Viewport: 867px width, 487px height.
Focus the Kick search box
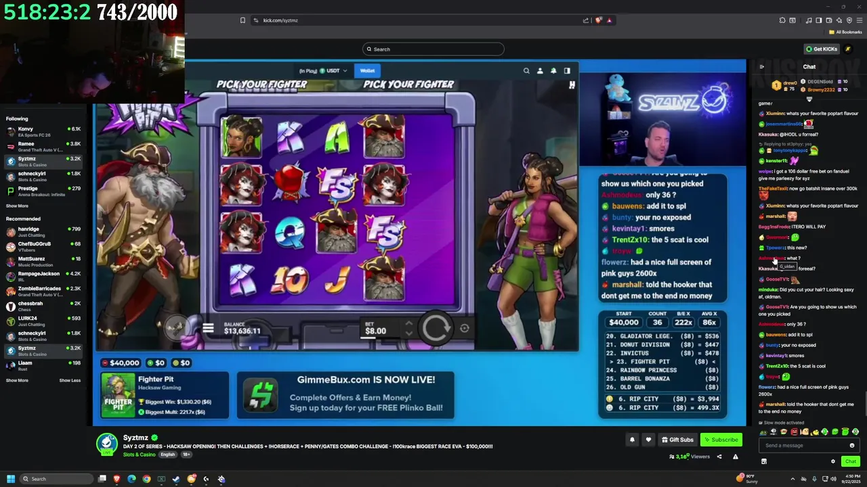(433, 49)
